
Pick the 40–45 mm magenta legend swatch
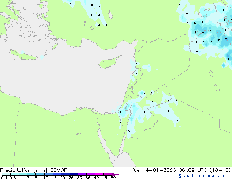[x=99, y=174]
